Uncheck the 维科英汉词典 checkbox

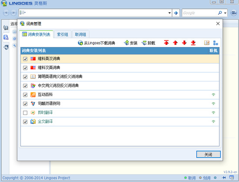(x=25, y=59)
